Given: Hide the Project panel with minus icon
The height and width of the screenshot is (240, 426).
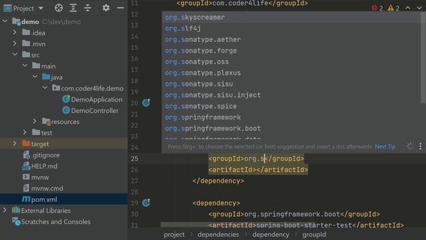Looking at the screenshot, I should click(x=120, y=8).
